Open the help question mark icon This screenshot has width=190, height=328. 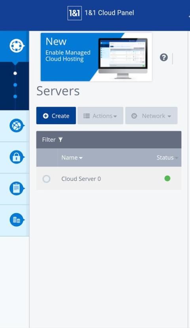pos(163,57)
